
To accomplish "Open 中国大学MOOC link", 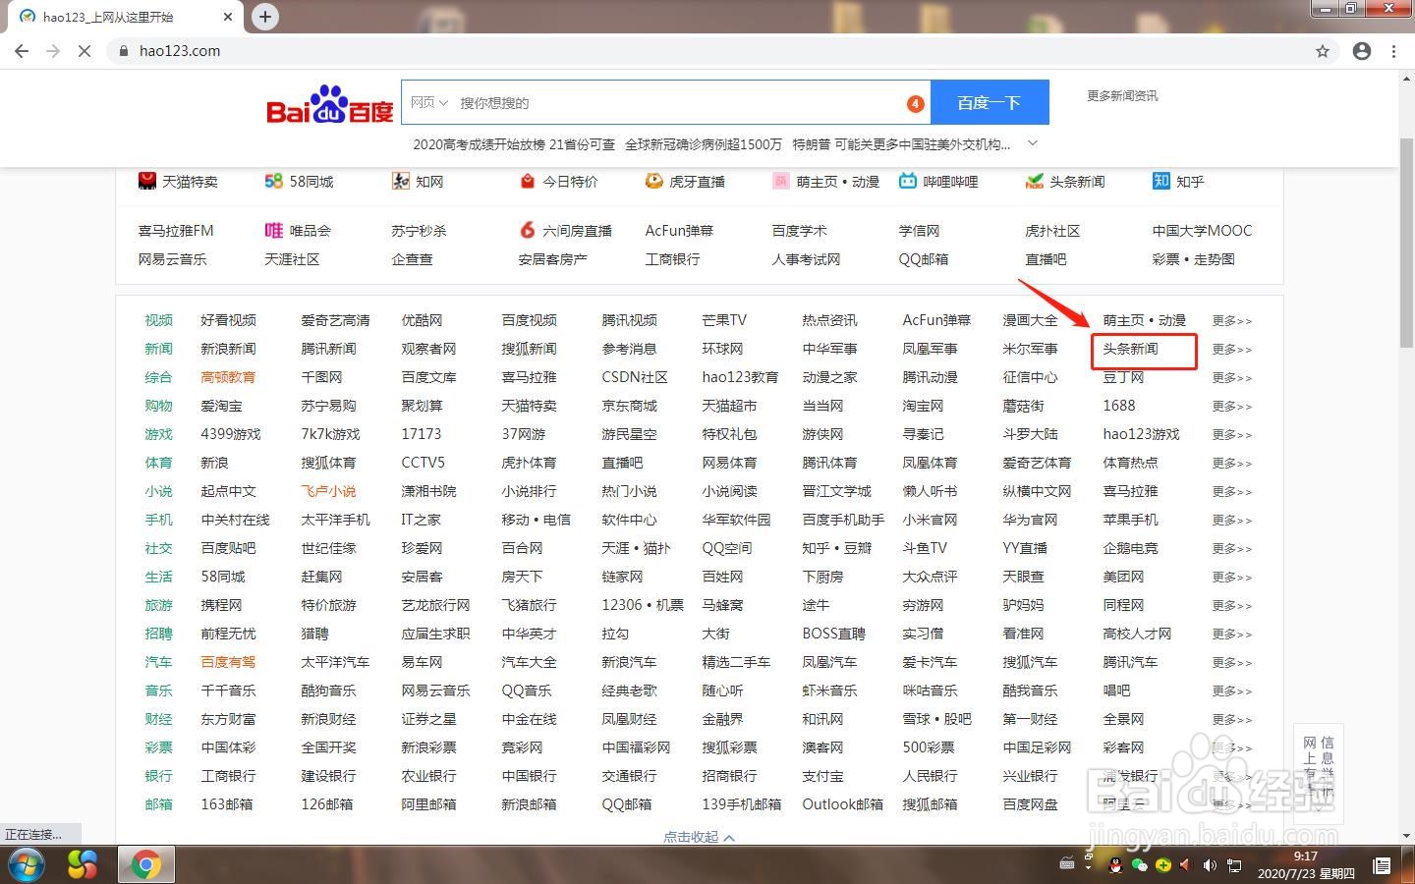I will pos(1202,231).
